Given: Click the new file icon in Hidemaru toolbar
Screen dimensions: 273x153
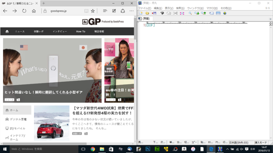Looking at the screenshot, I should pyautogui.click(x=141, y=13).
